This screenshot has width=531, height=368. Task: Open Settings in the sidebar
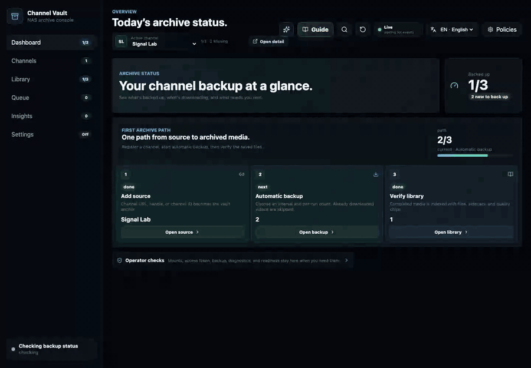50,134
